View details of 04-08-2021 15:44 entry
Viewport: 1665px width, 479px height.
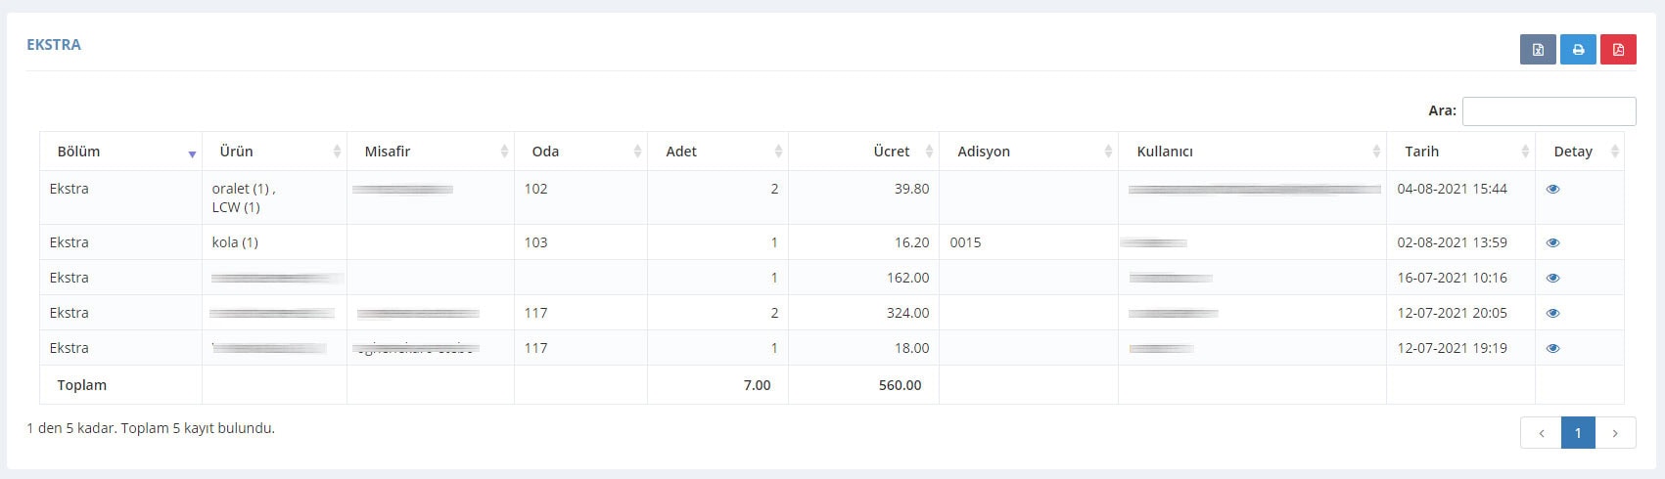(x=1552, y=189)
